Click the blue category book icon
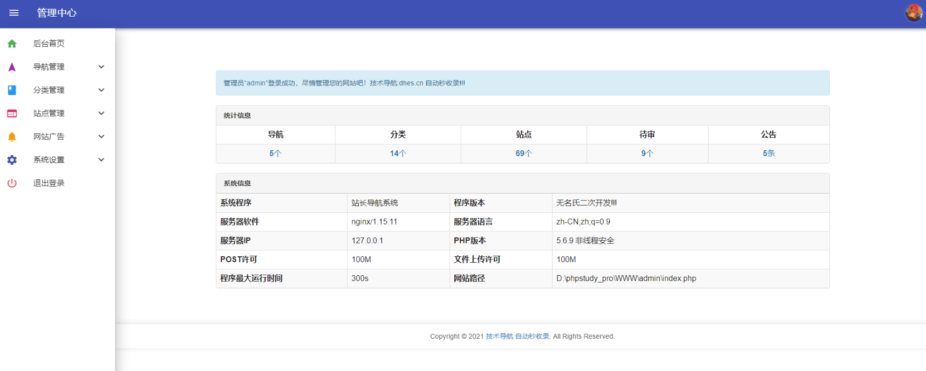 click(12, 90)
